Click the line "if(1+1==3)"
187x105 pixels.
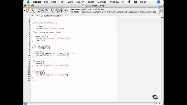coord(38,27)
